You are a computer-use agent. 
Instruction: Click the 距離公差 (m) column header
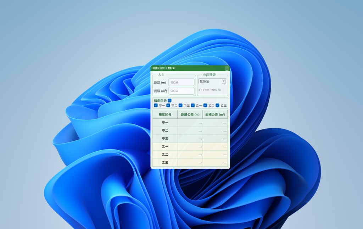coord(190,114)
